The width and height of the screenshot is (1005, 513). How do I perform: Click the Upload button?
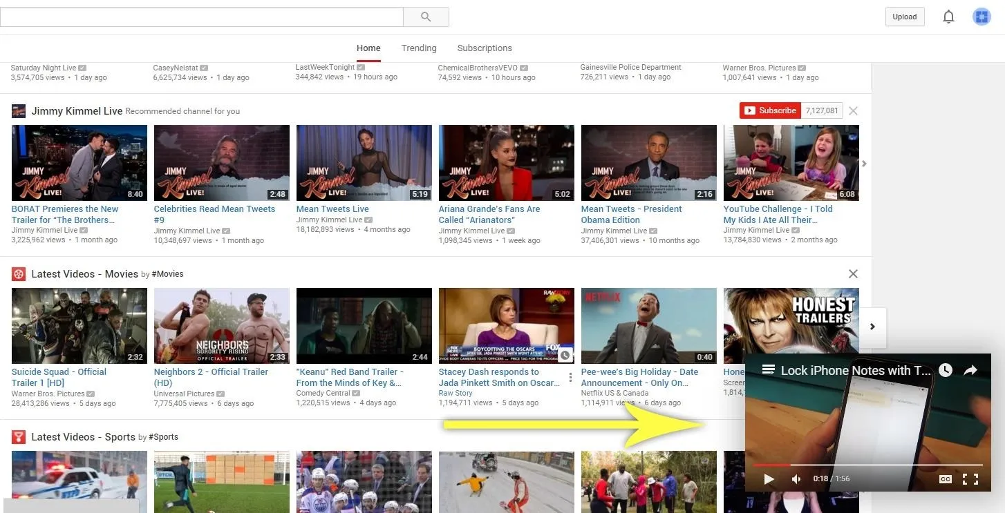(x=904, y=17)
